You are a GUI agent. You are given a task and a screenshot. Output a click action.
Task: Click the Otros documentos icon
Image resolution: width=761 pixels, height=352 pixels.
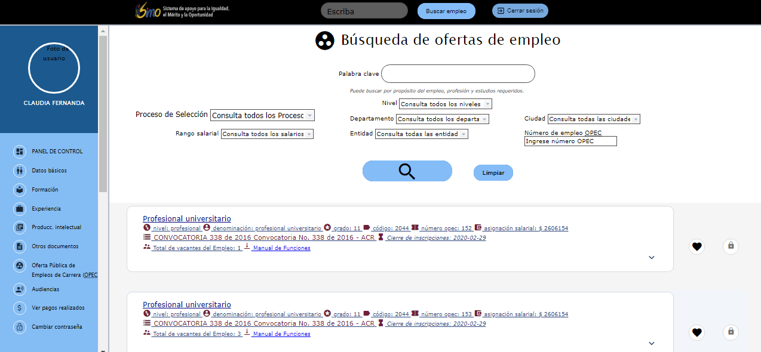pos(20,246)
